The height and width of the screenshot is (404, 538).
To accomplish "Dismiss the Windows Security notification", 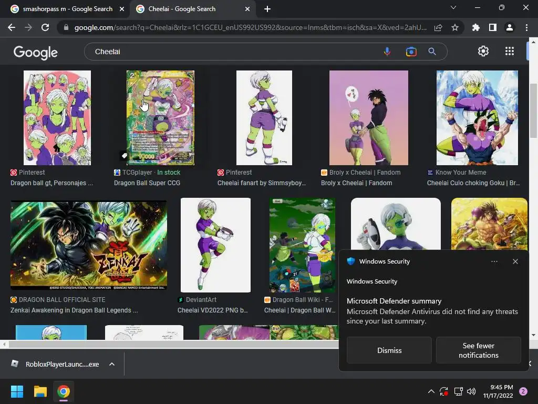I will pyautogui.click(x=389, y=350).
